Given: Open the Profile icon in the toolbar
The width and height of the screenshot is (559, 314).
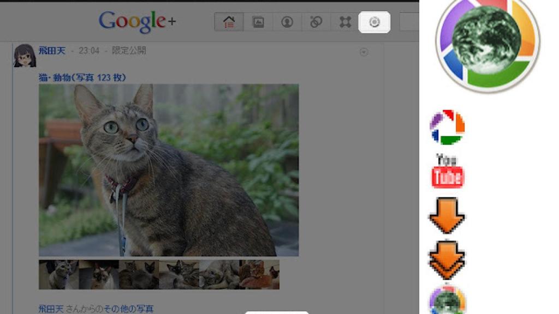Looking at the screenshot, I should pyautogui.click(x=287, y=21).
